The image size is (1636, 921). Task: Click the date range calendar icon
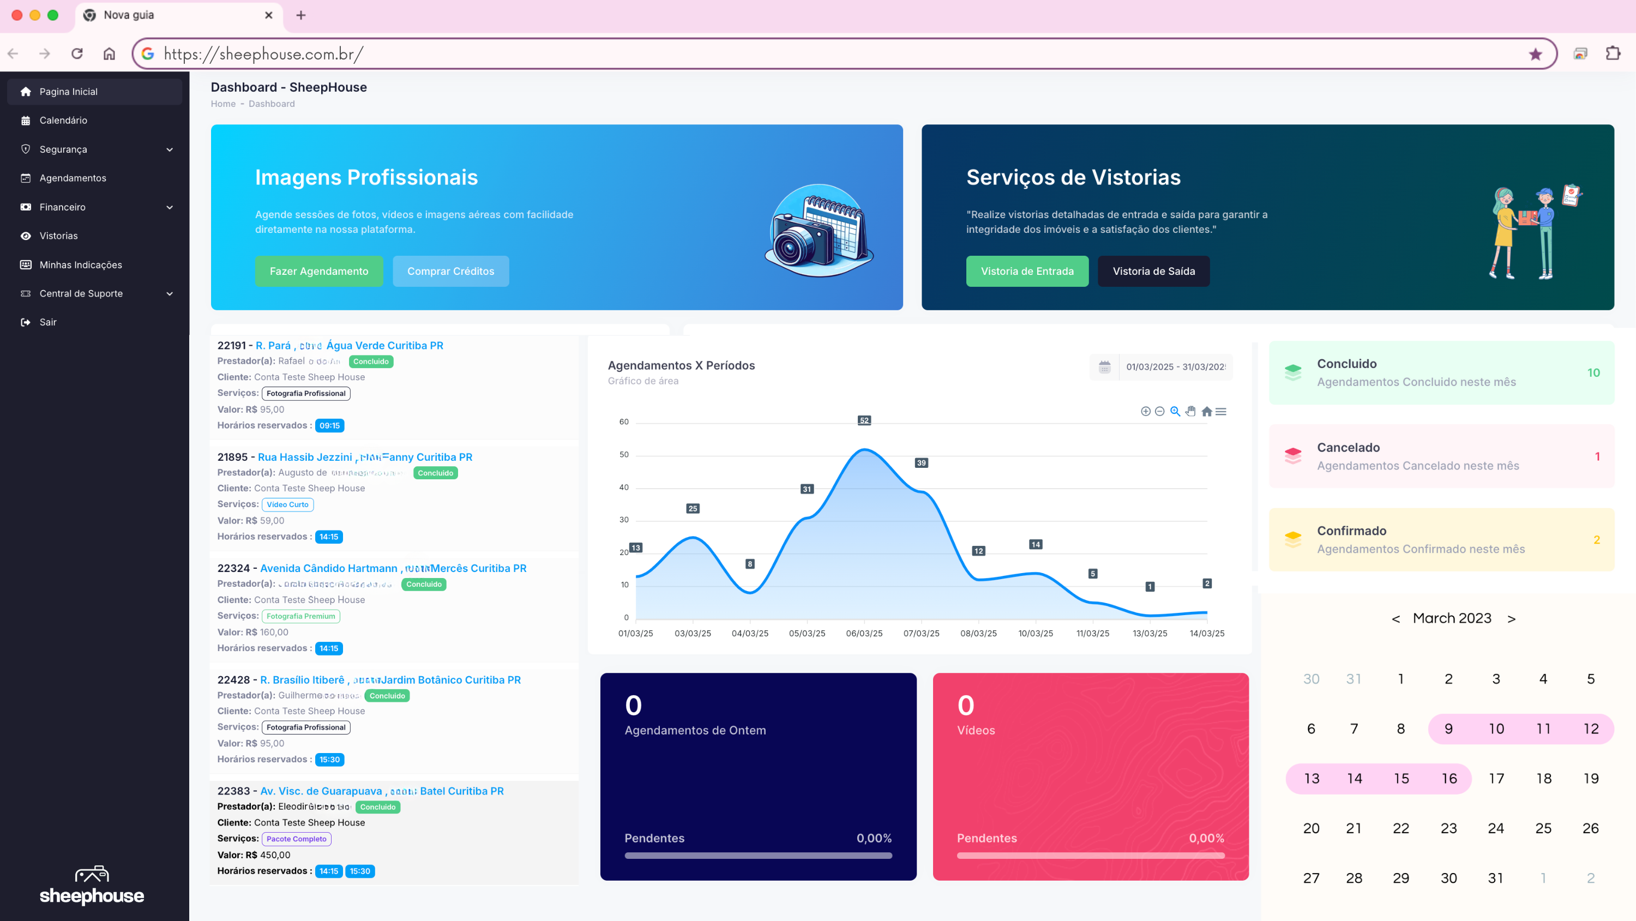(1104, 367)
